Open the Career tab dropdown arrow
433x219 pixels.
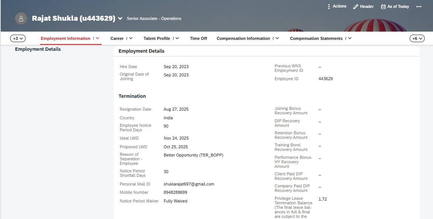coord(131,38)
